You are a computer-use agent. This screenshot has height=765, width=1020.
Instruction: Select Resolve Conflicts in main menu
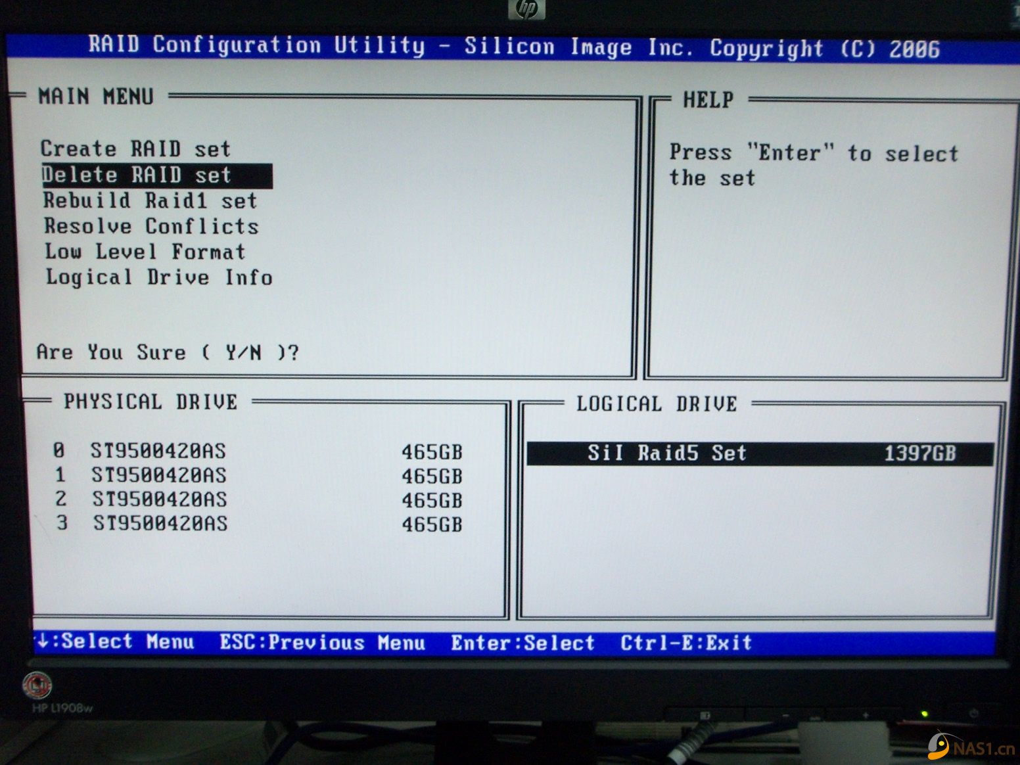tap(151, 226)
